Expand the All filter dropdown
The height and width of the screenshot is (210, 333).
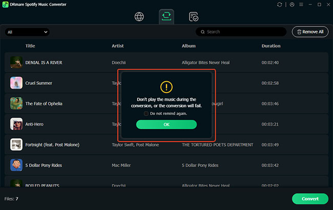pyautogui.click(x=27, y=32)
